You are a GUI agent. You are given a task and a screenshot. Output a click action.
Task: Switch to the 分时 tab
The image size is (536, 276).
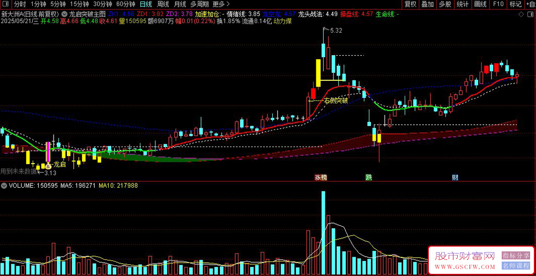point(20,4)
